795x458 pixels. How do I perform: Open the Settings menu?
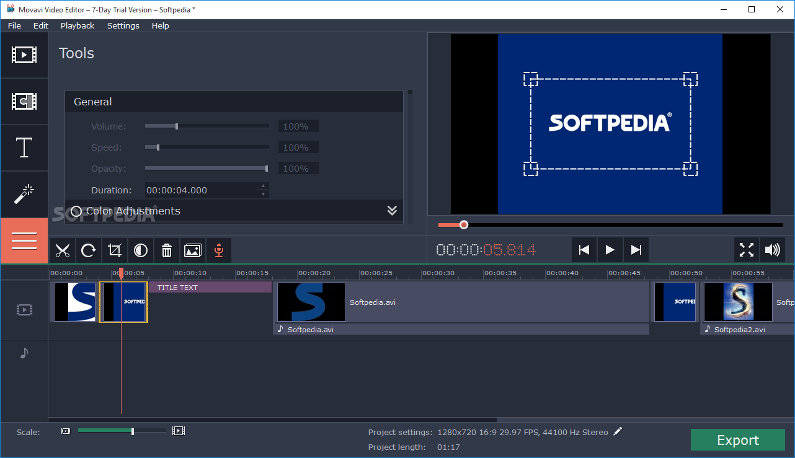pos(123,25)
